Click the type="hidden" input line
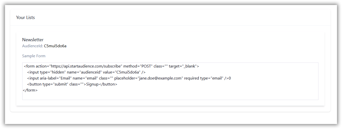 pyautogui.click(x=86, y=72)
